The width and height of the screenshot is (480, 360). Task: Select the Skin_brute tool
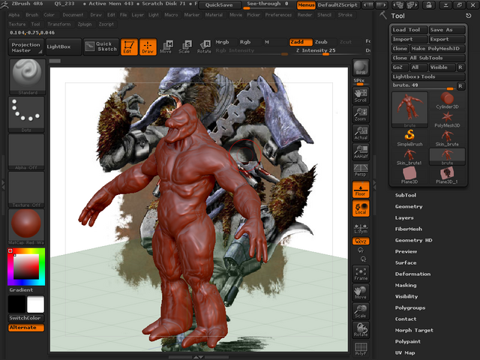point(447,138)
